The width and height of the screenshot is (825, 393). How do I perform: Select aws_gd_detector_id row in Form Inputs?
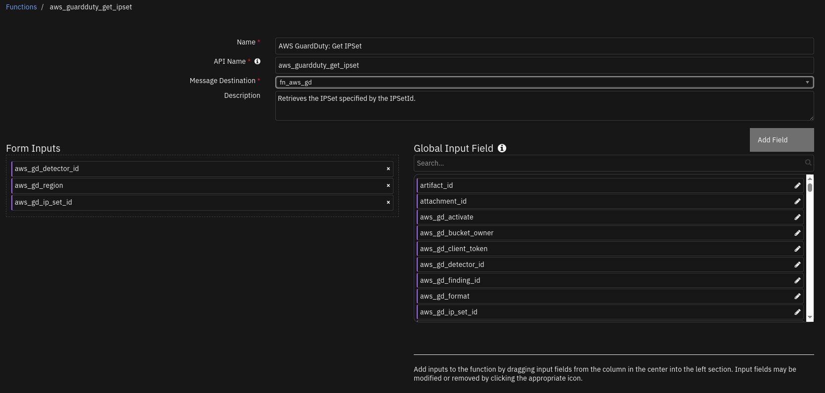202,169
